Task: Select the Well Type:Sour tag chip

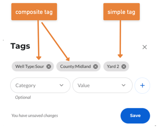Action: (33, 66)
